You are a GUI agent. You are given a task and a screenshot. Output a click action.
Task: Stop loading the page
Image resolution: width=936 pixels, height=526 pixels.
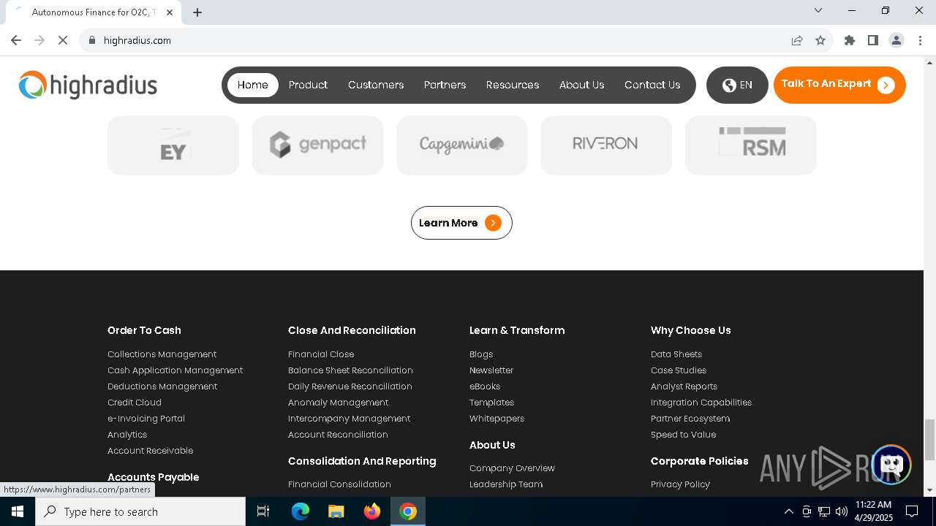63,40
